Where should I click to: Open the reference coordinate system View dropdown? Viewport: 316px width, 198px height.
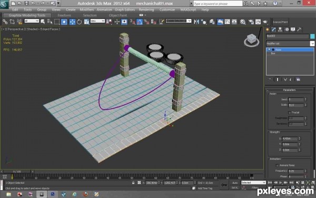(x=97, y=21)
